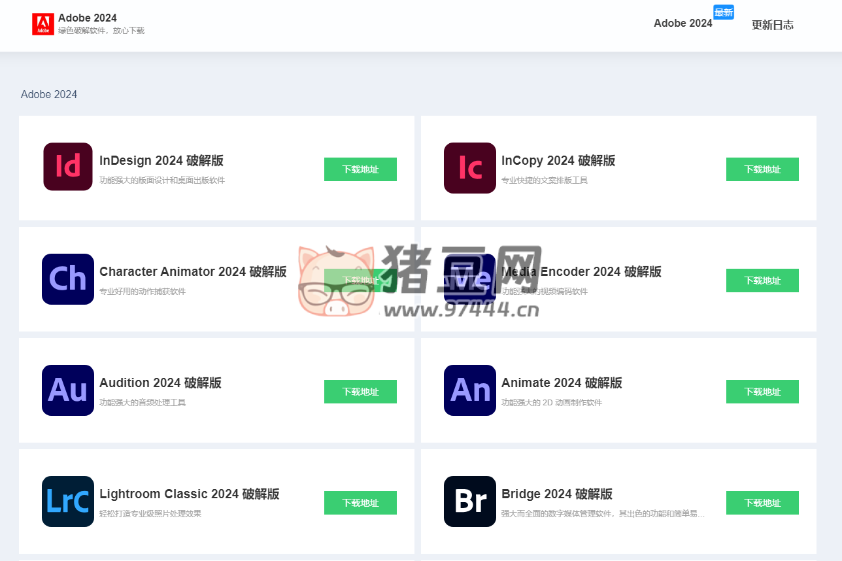Image resolution: width=842 pixels, height=561 pixels.
Task: Click the 下载地址 button for Audition 2024
Action: tap(360, 392)
